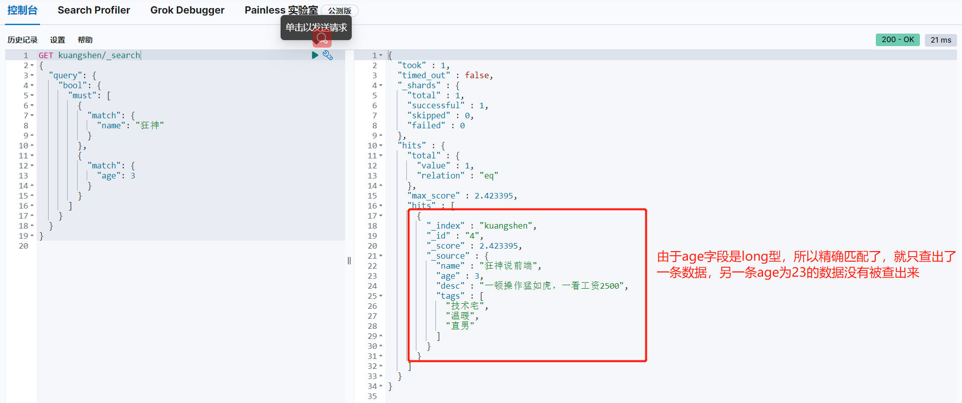Click the "name" : "狂神说前端" line
The width and height of the screenshot is (962, 403).
tap(489, 266)
